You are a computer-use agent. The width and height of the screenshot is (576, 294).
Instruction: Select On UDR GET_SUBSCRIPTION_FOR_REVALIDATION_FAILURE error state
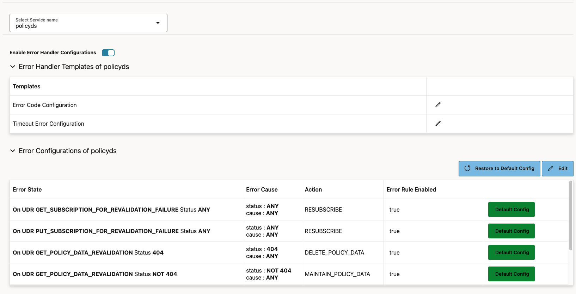(111, 209)
